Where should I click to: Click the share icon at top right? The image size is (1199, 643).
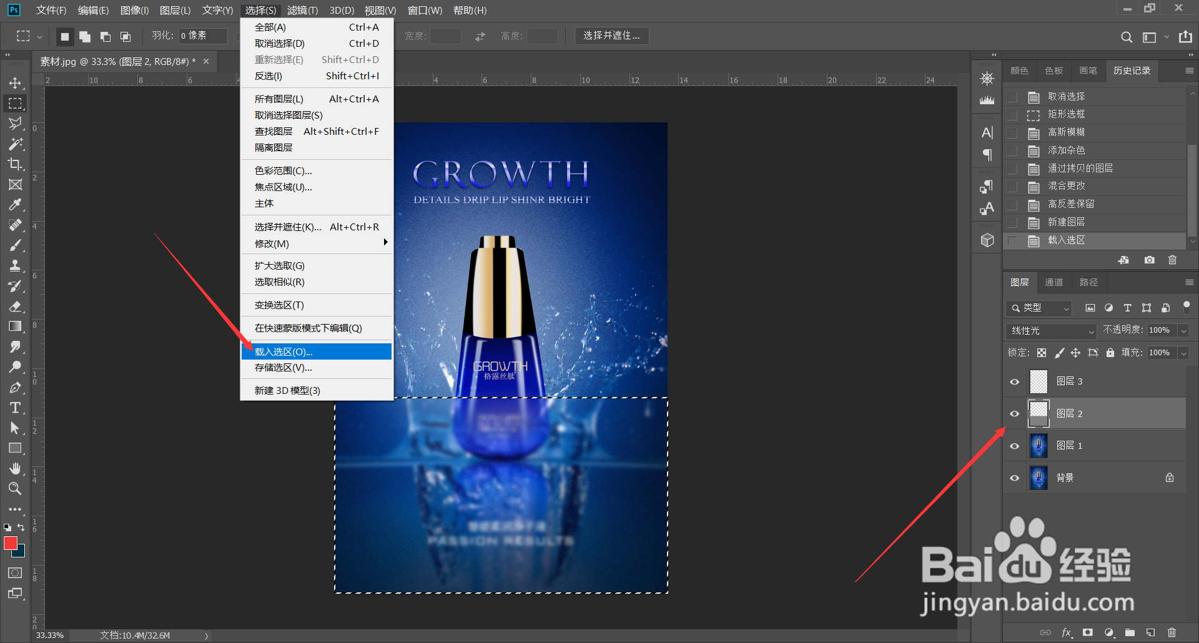click(x=1185, y=37)
